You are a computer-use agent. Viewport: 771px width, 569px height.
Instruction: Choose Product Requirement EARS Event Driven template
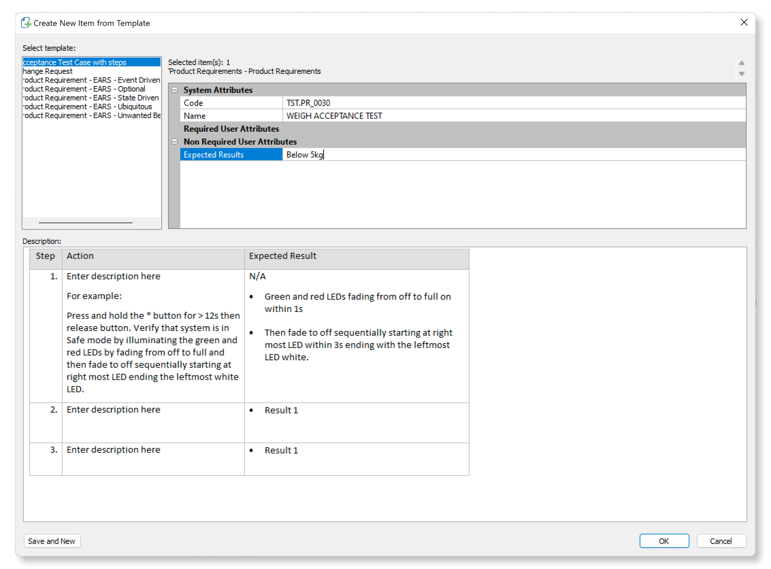pyautogui.click(x=91, y=80)
